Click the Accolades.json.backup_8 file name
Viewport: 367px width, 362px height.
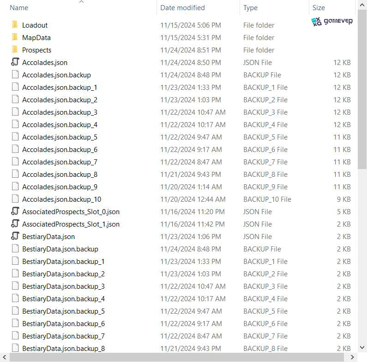coord(60,175)
